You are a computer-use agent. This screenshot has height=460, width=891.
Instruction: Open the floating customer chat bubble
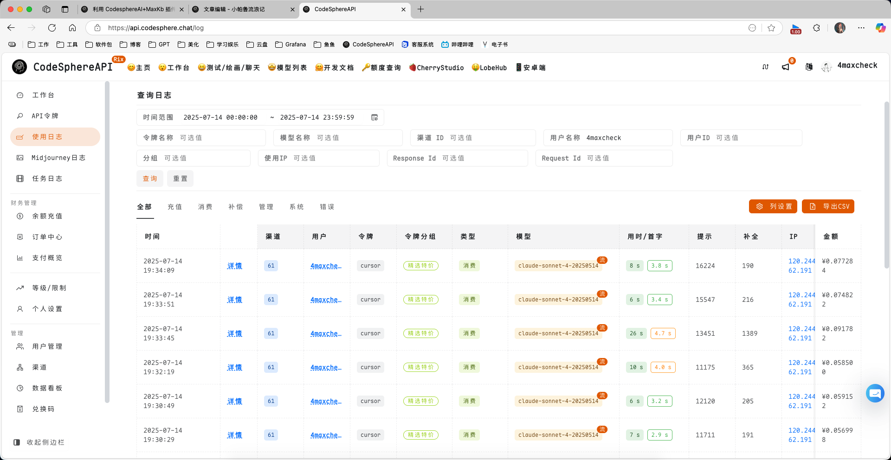[x=875, y=393]
